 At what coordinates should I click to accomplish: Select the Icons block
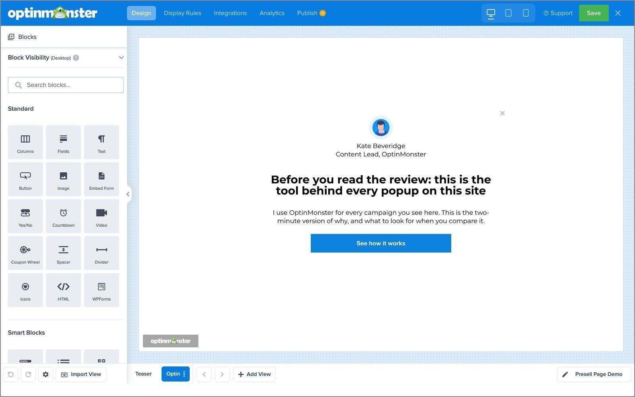coord(25,290)
